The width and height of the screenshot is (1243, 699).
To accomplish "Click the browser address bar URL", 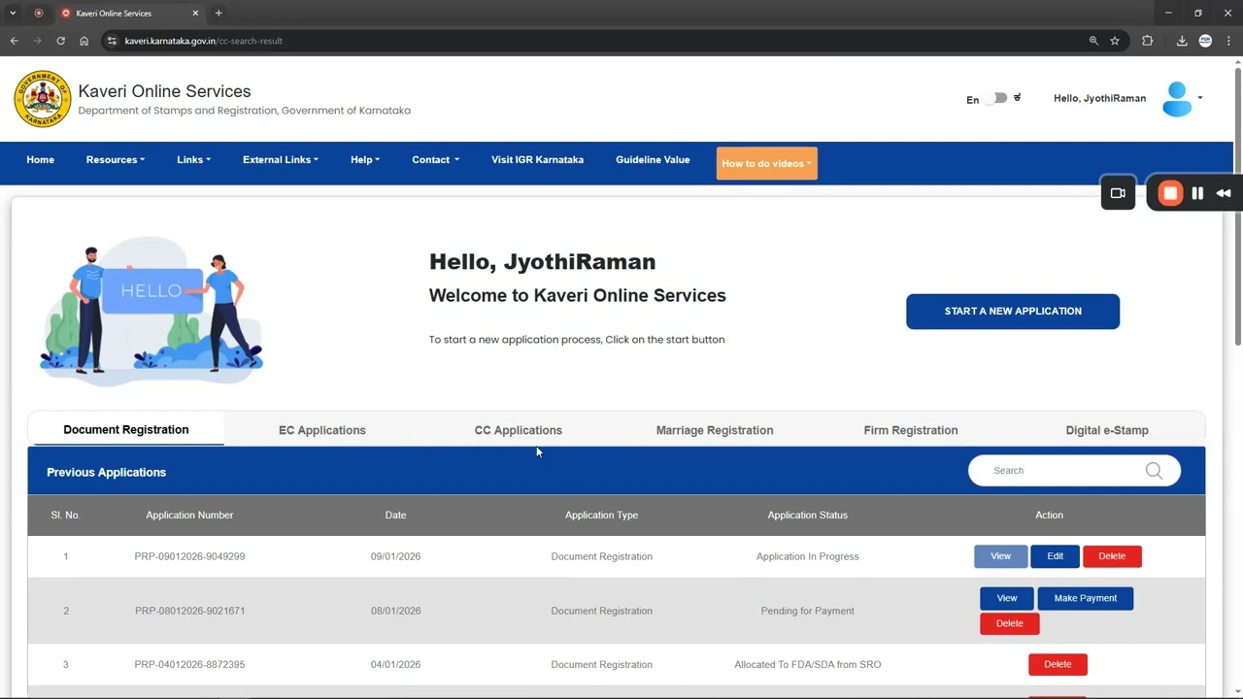I will [x=204, y=41].
